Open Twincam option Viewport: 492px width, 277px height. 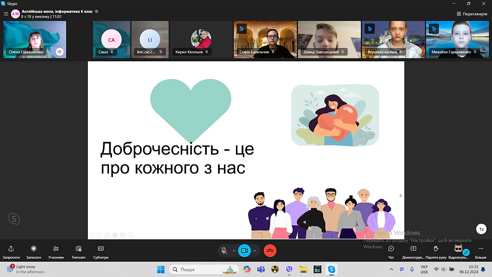click(78, 252)
